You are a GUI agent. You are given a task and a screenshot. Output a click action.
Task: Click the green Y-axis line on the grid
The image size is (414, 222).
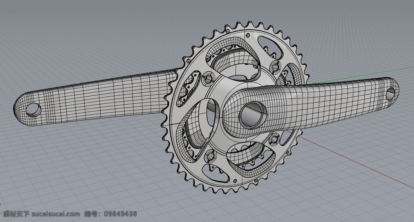pos(362,75)
